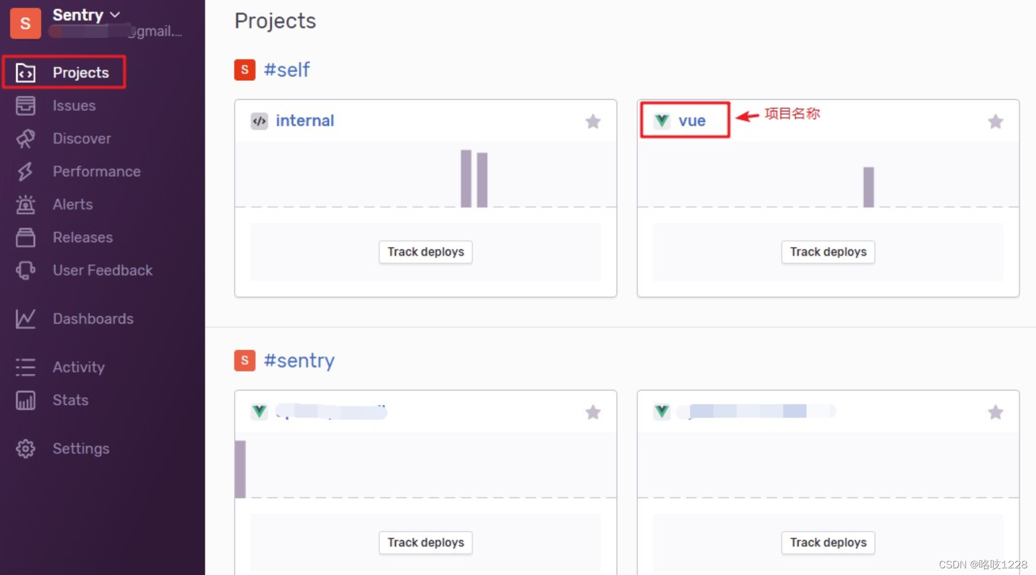Click the Vue logo on first #sentry project
1036x575 pixels.
coord(259,412)
